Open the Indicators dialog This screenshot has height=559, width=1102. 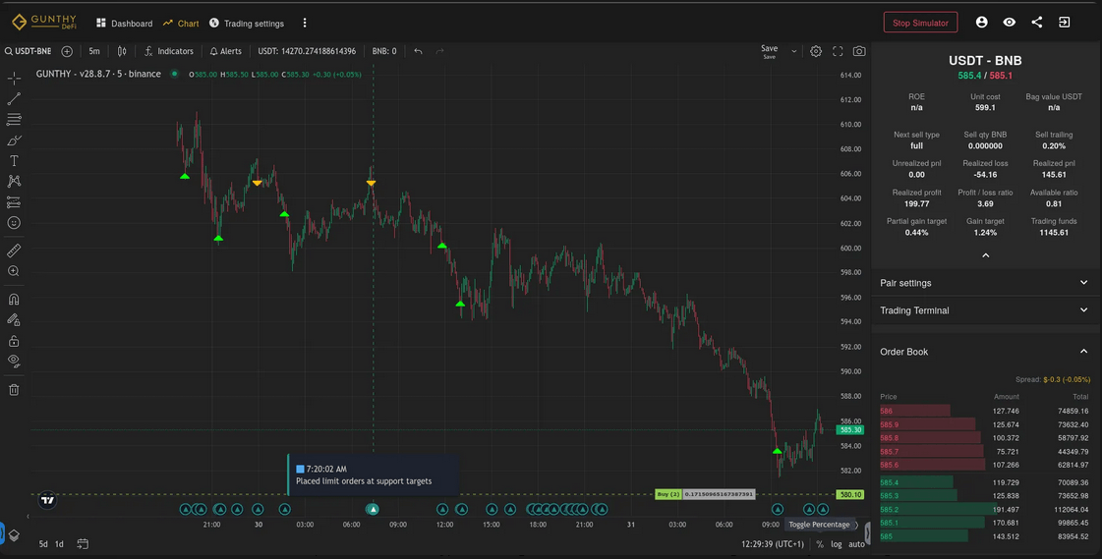coord(169,51)
